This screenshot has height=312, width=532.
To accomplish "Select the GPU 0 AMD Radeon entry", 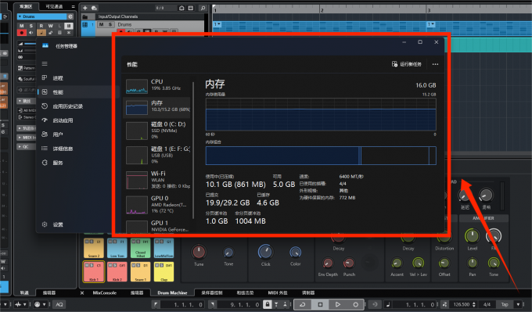I will coord(157,205).
